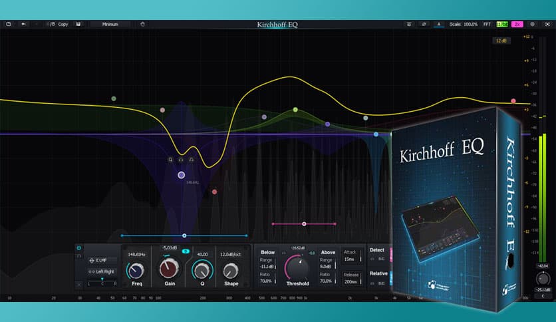Image resolution: width=556 pixels, height=322 pixels.
Task: Click the hand tool icon in toolbar
Action: tap(142, 24)
